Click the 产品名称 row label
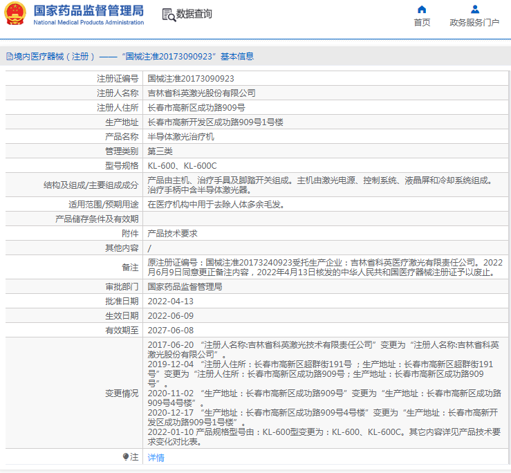The image size is (511, 473). (122, 137)
